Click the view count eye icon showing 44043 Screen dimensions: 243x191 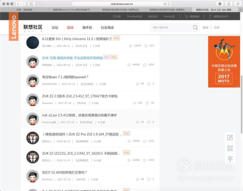[x=129, y=65]
